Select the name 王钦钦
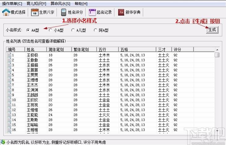This screenshot has width=226, height=145. click(33, 100)
